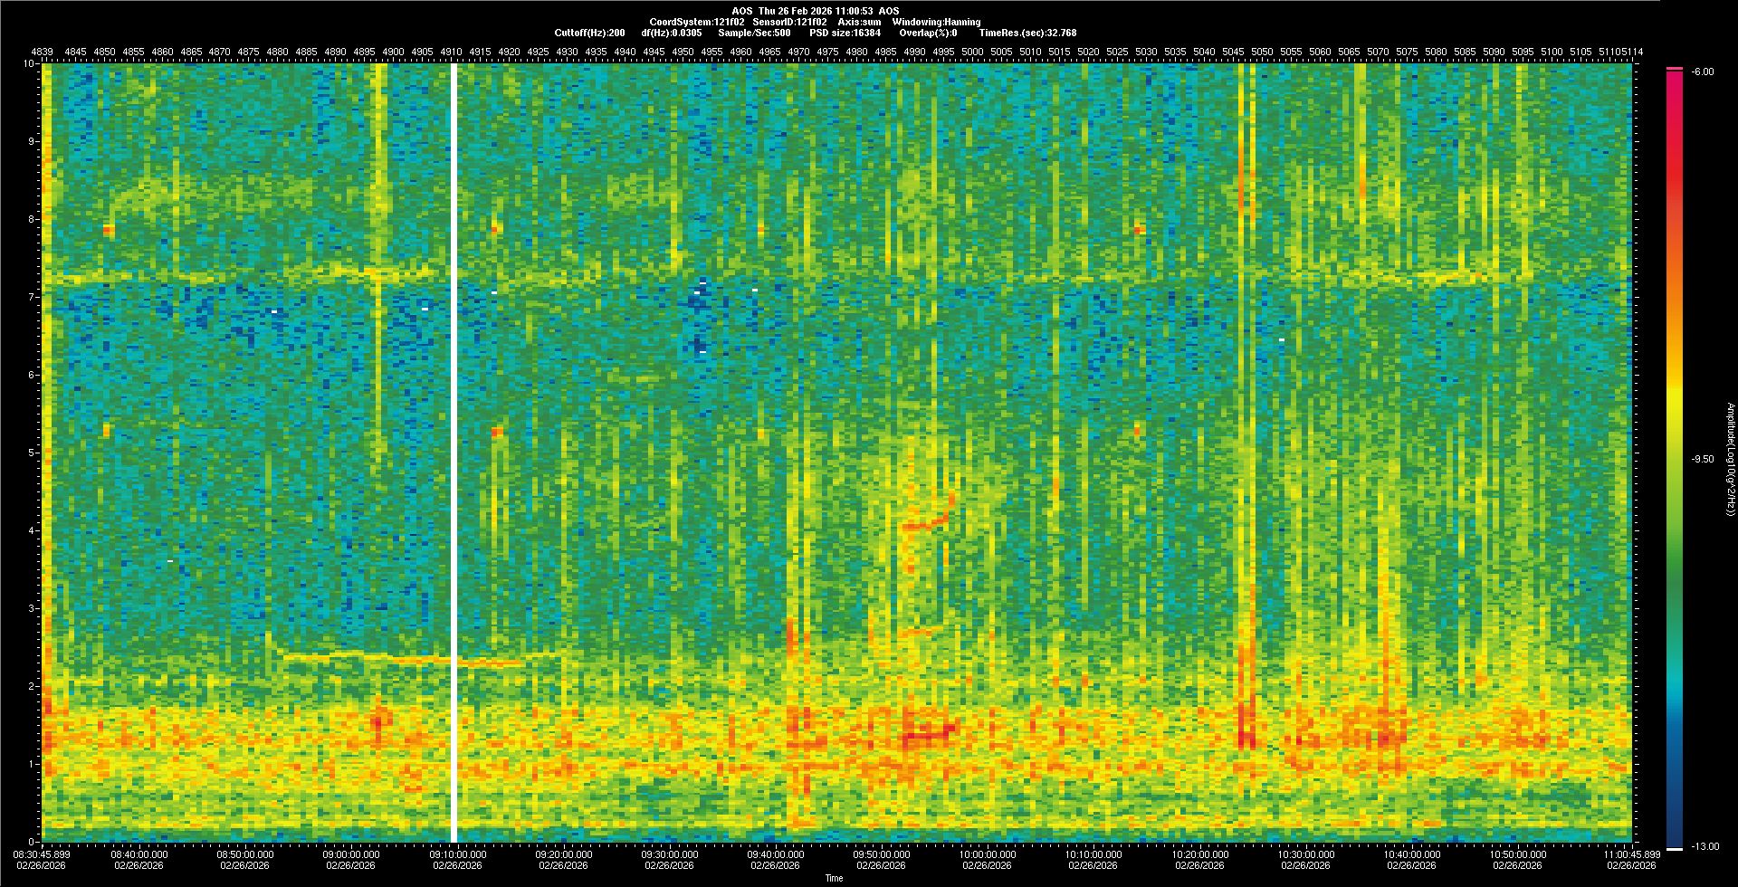Screen dimensions: 1738x887
Task: Click the TimeRes.(sec):32.768 parameter text
Action: (1027, 33)
